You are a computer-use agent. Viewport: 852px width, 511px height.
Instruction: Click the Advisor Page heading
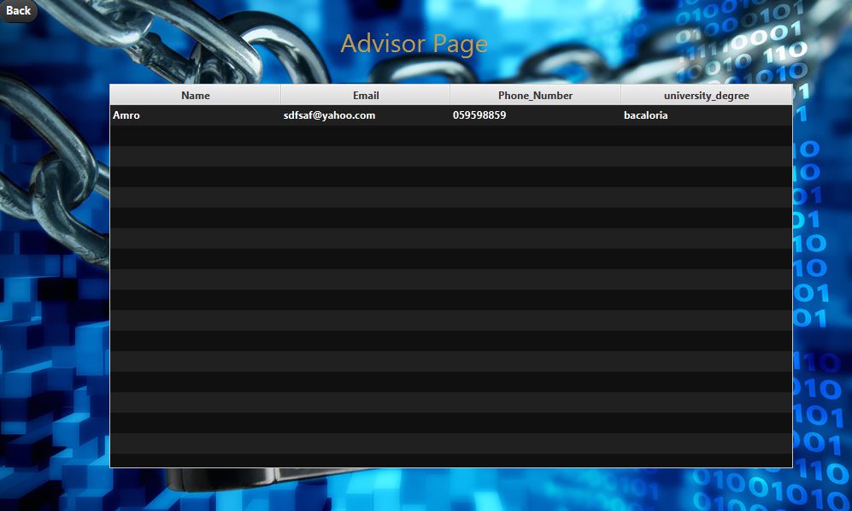[414, 44]
